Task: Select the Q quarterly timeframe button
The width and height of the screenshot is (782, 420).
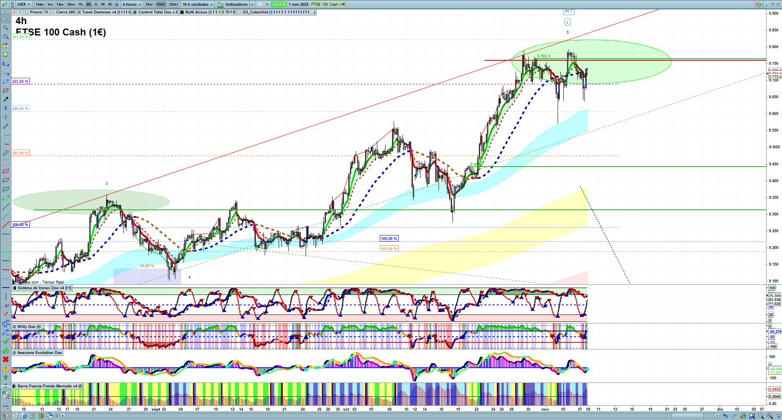Action: point(116,4)
